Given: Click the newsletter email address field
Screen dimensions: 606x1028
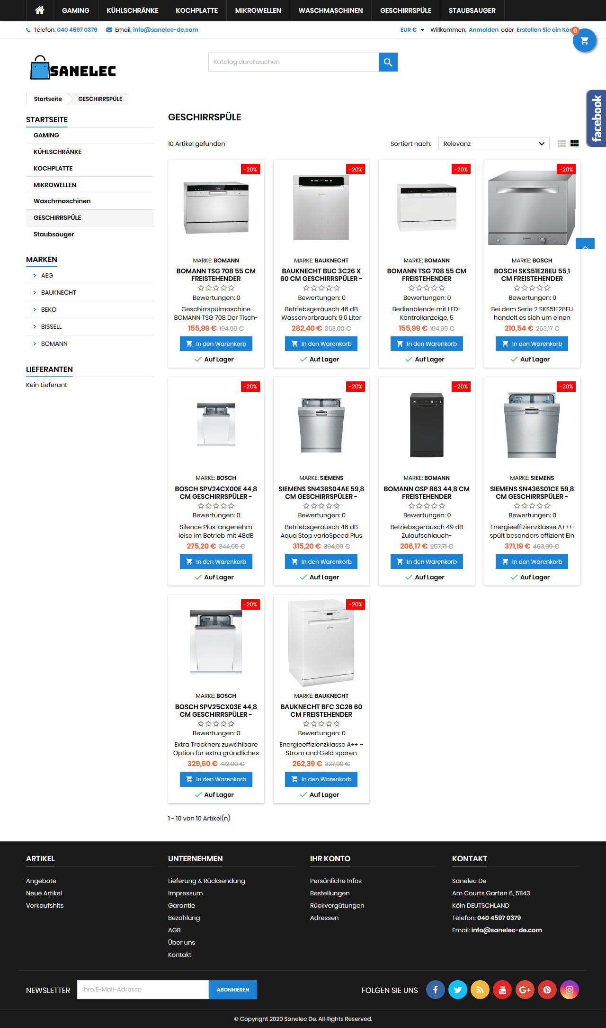Looking at the screenshot, I should [143, 990].
